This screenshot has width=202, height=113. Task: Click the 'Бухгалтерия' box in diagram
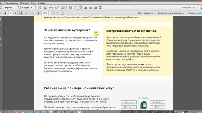point(157,102)
